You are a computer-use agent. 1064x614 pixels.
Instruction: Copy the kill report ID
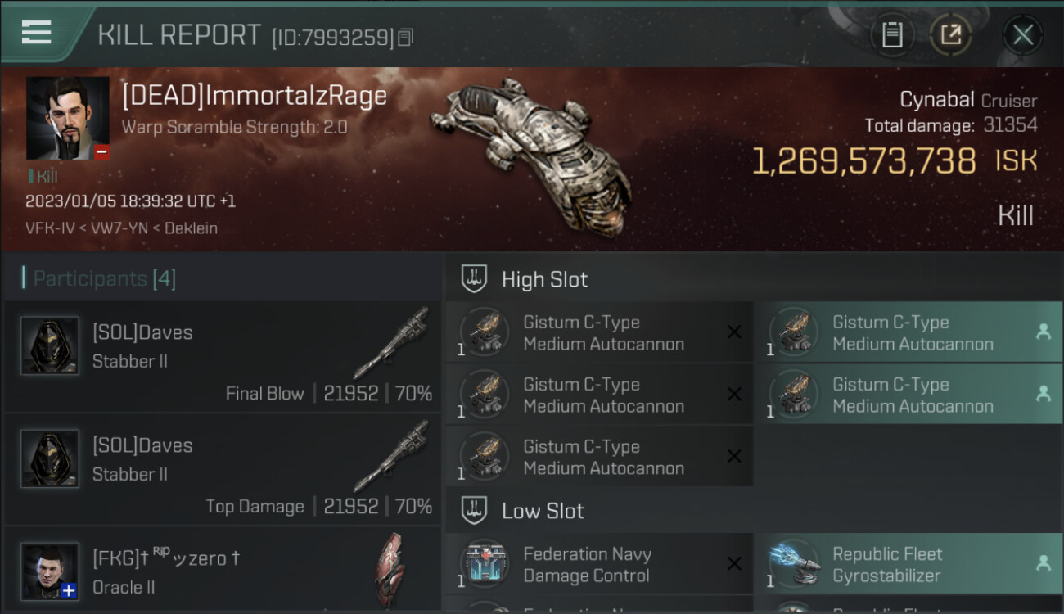pos(406,38)
